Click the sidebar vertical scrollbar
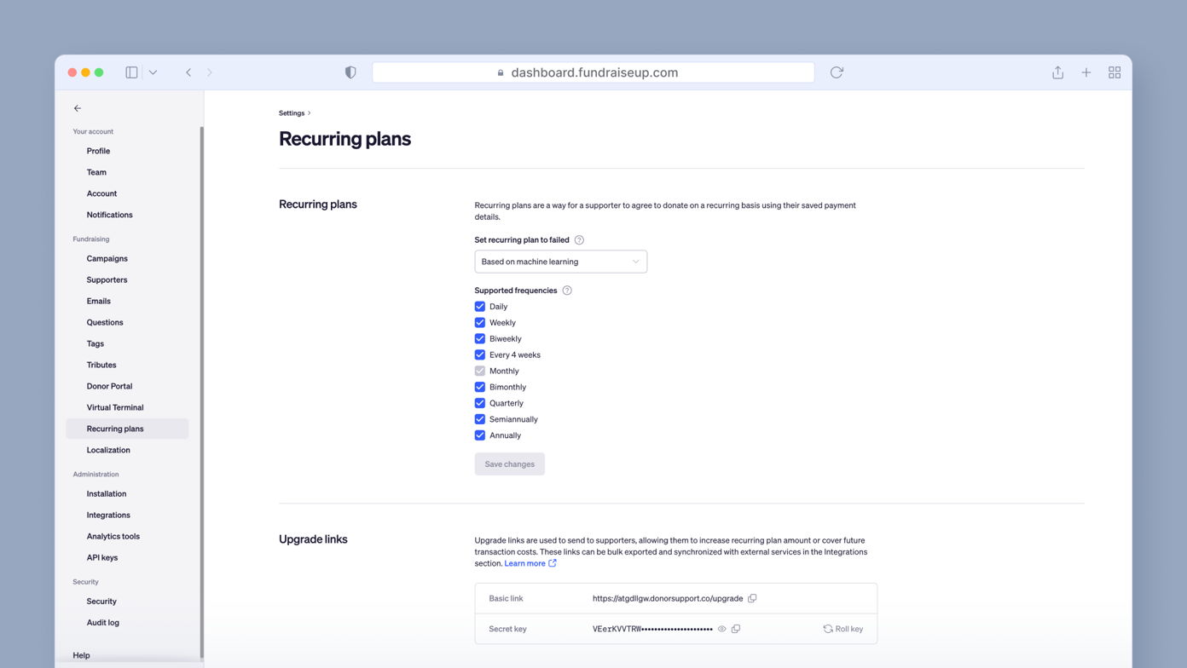Screen dimensions: 1187x668 click(x=201, y=392)
